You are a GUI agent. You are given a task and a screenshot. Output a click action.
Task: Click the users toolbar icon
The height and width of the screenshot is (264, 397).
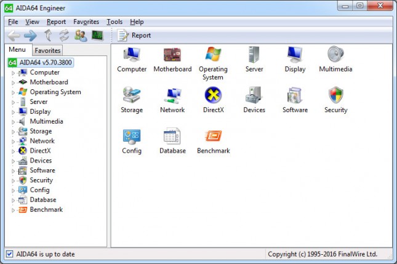[x=81, y=36]
